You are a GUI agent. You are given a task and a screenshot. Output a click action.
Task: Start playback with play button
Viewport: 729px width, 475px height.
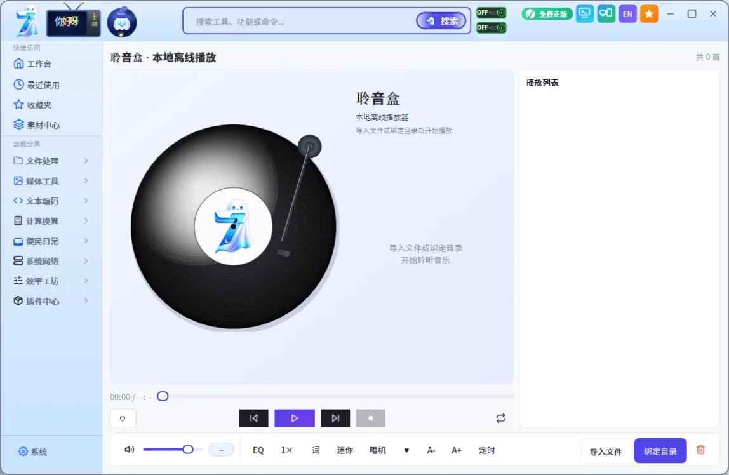pos(295,418)
